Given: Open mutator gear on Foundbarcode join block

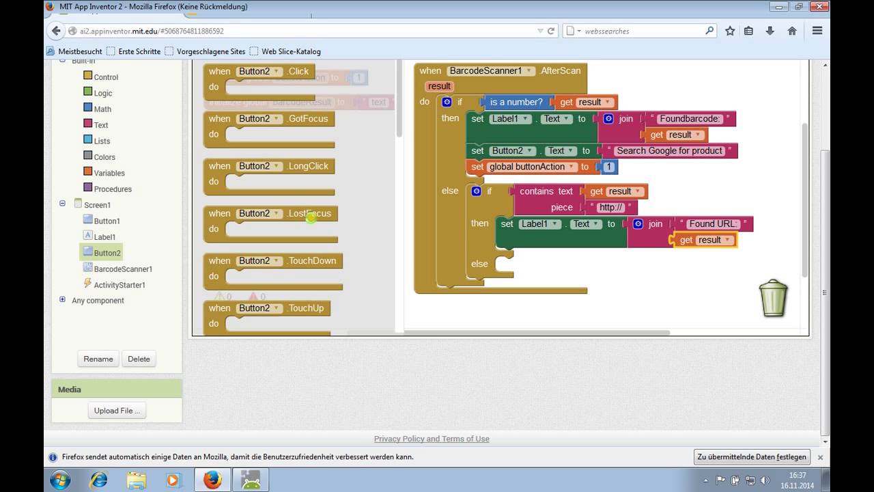Looking at the screenshot, I should [x=608, y=118].
